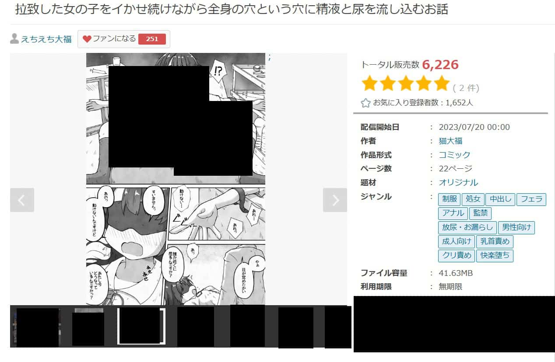Select the highlighted third preview thumbnail

click(141, 326)
